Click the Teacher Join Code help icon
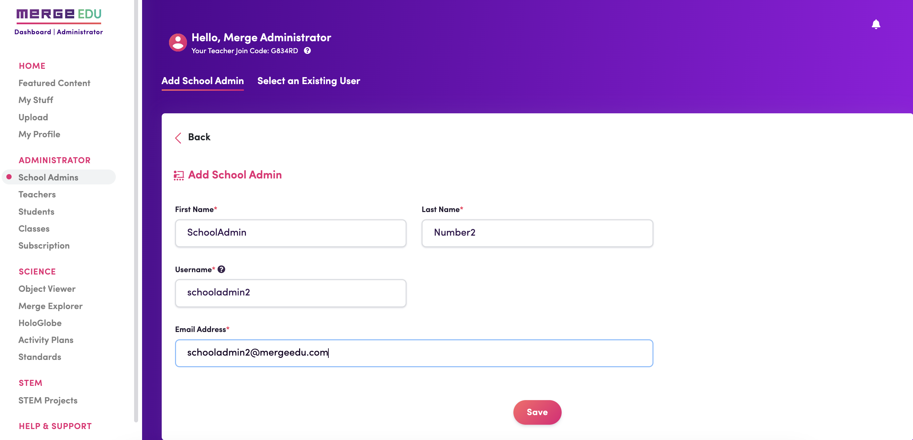Image resolution: width=913 pixels, height=440 pixels. point(307,51)
